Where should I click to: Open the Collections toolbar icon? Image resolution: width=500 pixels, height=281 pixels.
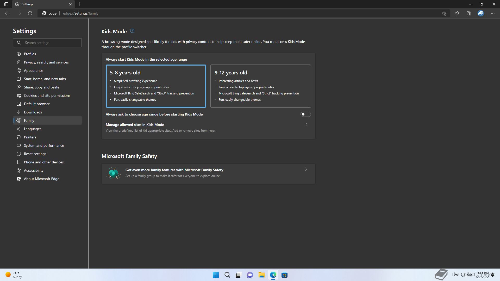(469, 13)
